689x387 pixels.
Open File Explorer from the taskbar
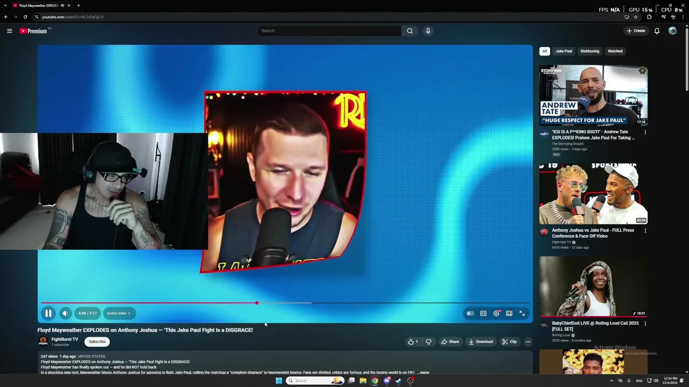[363, 381]
